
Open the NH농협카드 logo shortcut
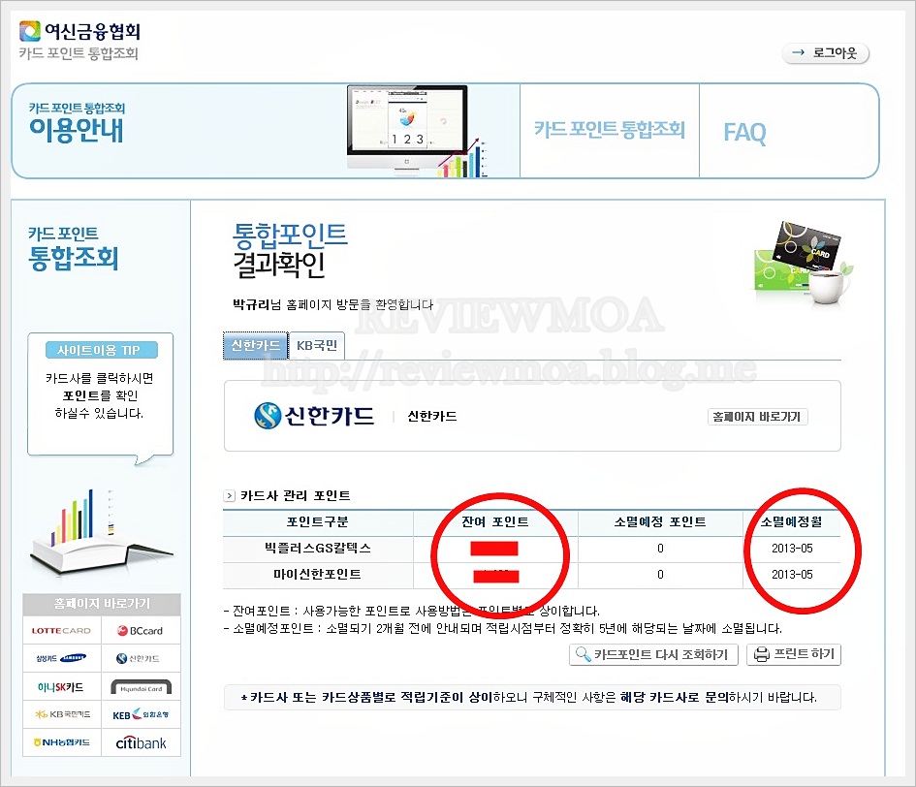tap(61, 743)
